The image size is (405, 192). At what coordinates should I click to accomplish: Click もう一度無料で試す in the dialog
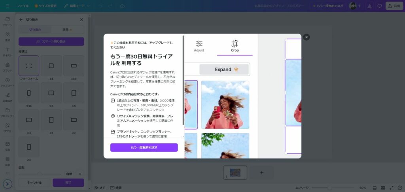tap(144, 148)
